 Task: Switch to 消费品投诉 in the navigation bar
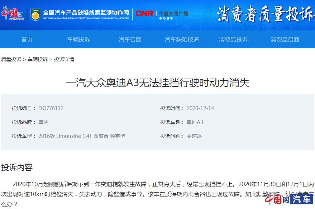233,40
